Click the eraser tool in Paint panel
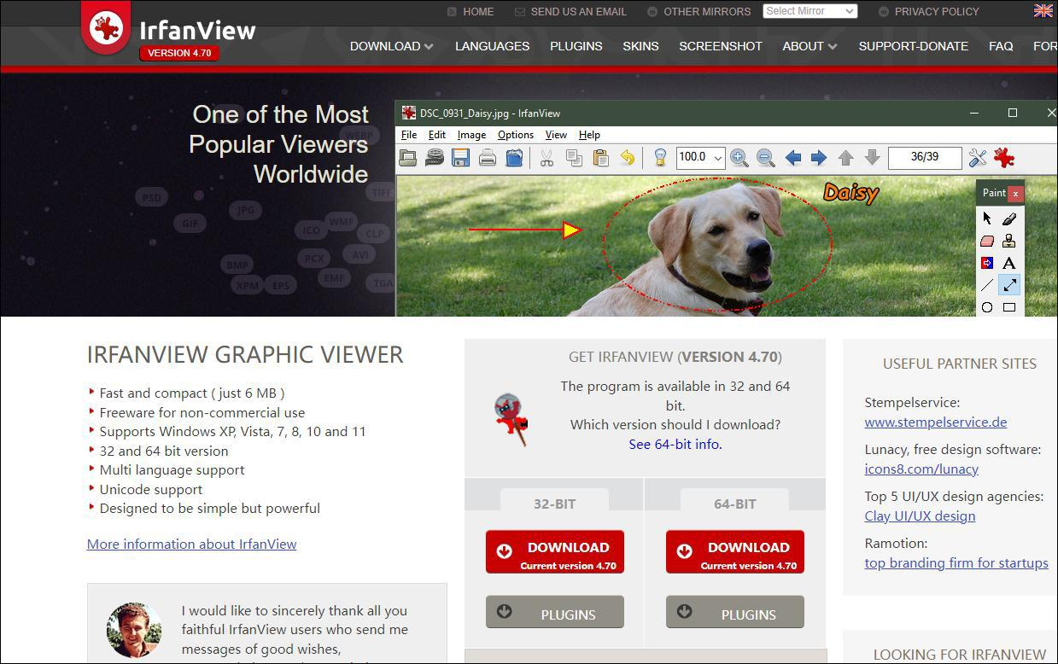Image resolution: width=1058 pixels, height=664 pixels. 987,241
